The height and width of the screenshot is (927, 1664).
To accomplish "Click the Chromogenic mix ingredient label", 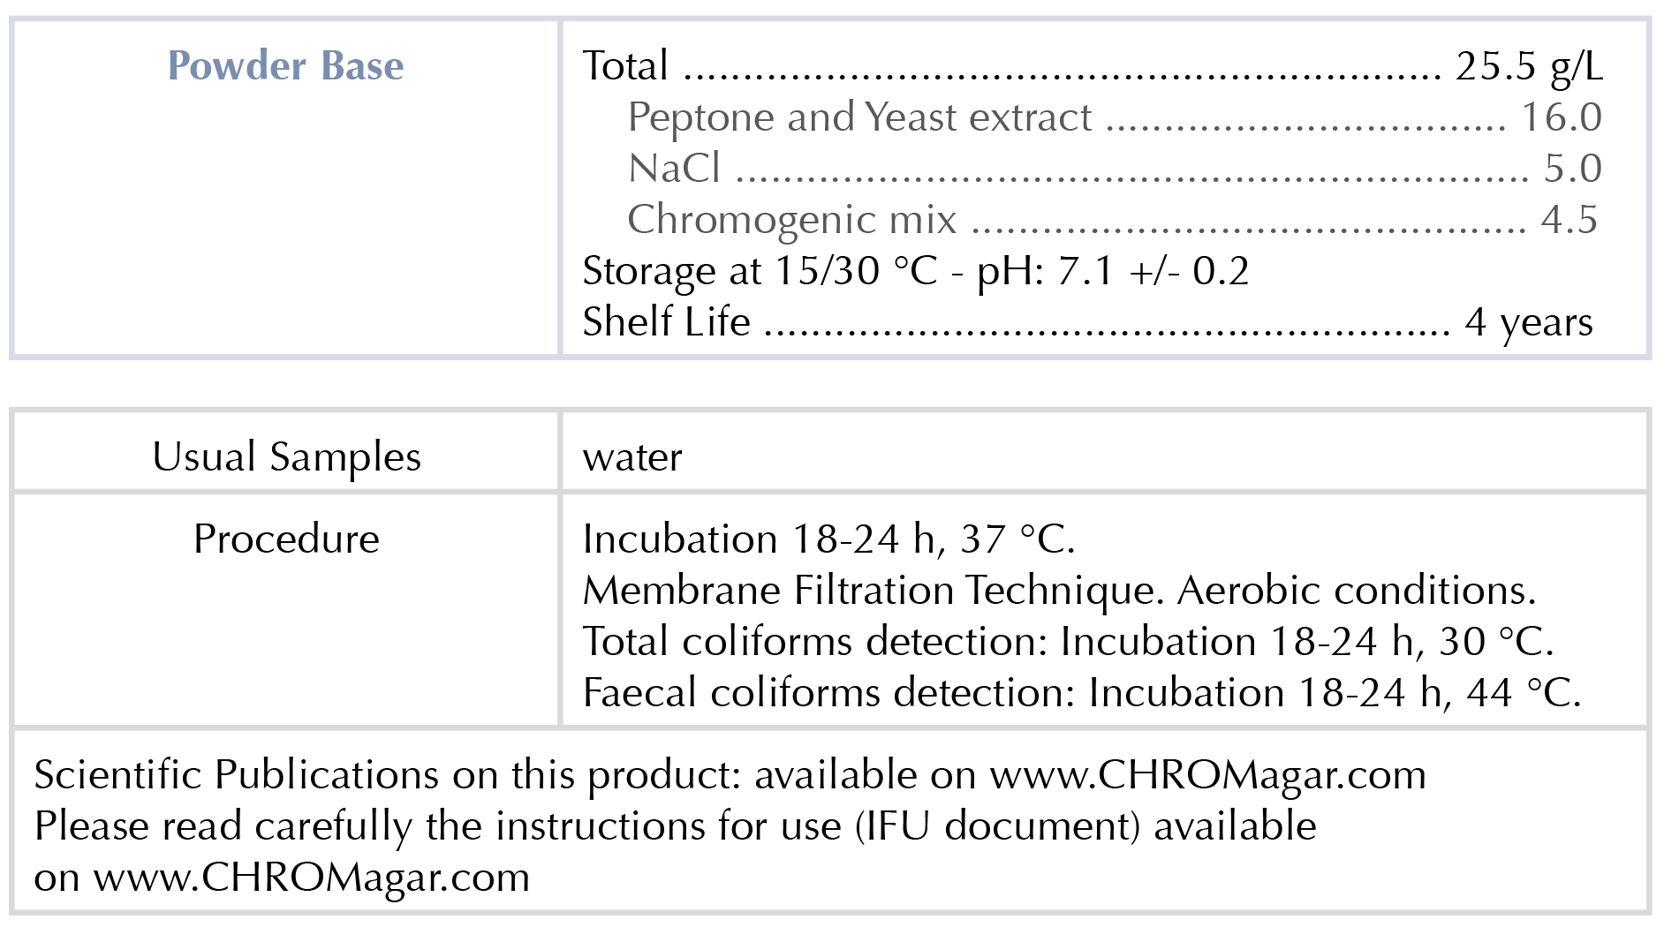I will (791, 220).
